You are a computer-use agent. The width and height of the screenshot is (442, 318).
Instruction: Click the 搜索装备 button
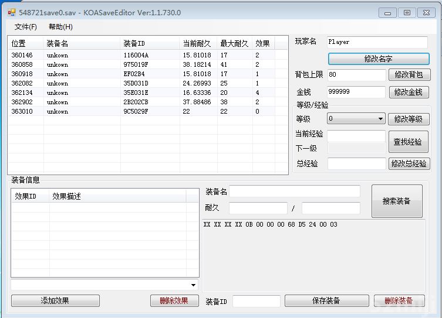pos(397,201)
